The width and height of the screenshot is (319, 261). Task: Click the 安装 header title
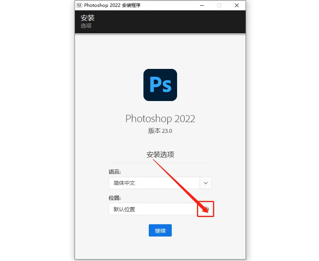pos(88,18)
